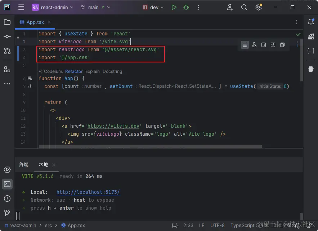The image size is (318, 231).
Task: Open the https://vitejs.dev link in code
Action: (113, 126)
